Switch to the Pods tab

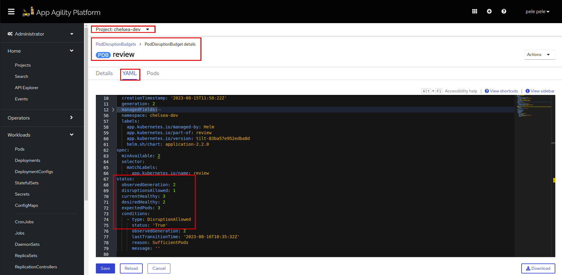(153, 73)
